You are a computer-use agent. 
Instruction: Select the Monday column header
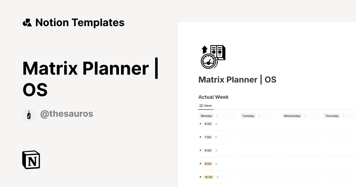206,116
